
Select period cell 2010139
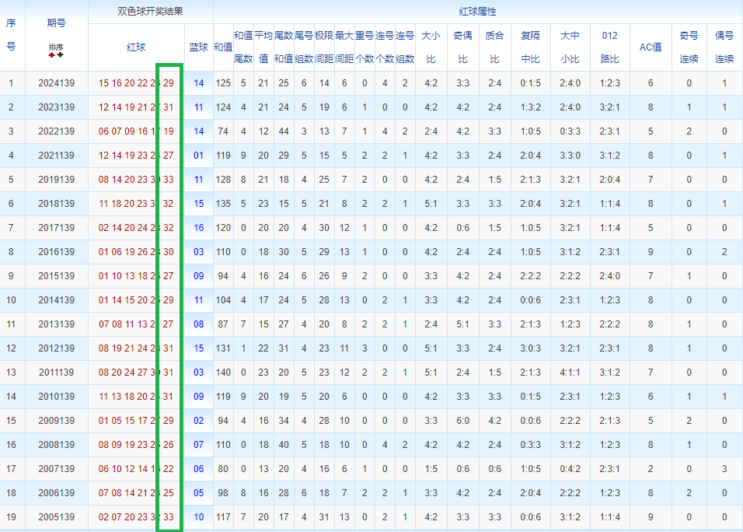pyautogui.click(x=57, y=397)
